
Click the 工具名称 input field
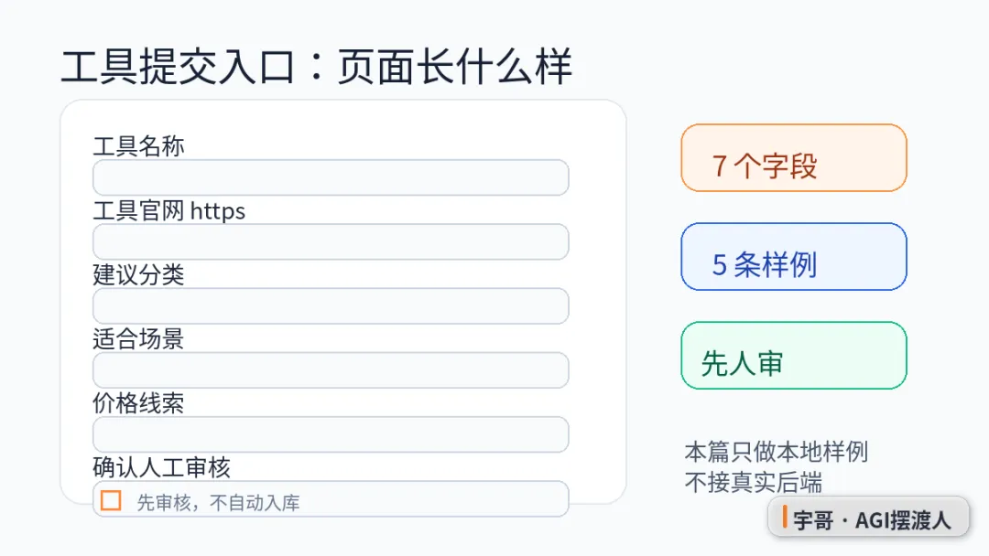pyautogui.click(x=331, y=177)
